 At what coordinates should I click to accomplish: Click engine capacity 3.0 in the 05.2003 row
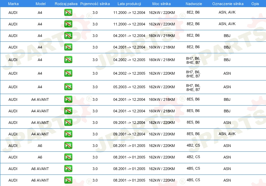tap(95, 87)
